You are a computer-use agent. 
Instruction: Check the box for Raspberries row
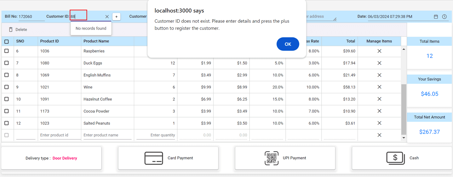point(7,51)
